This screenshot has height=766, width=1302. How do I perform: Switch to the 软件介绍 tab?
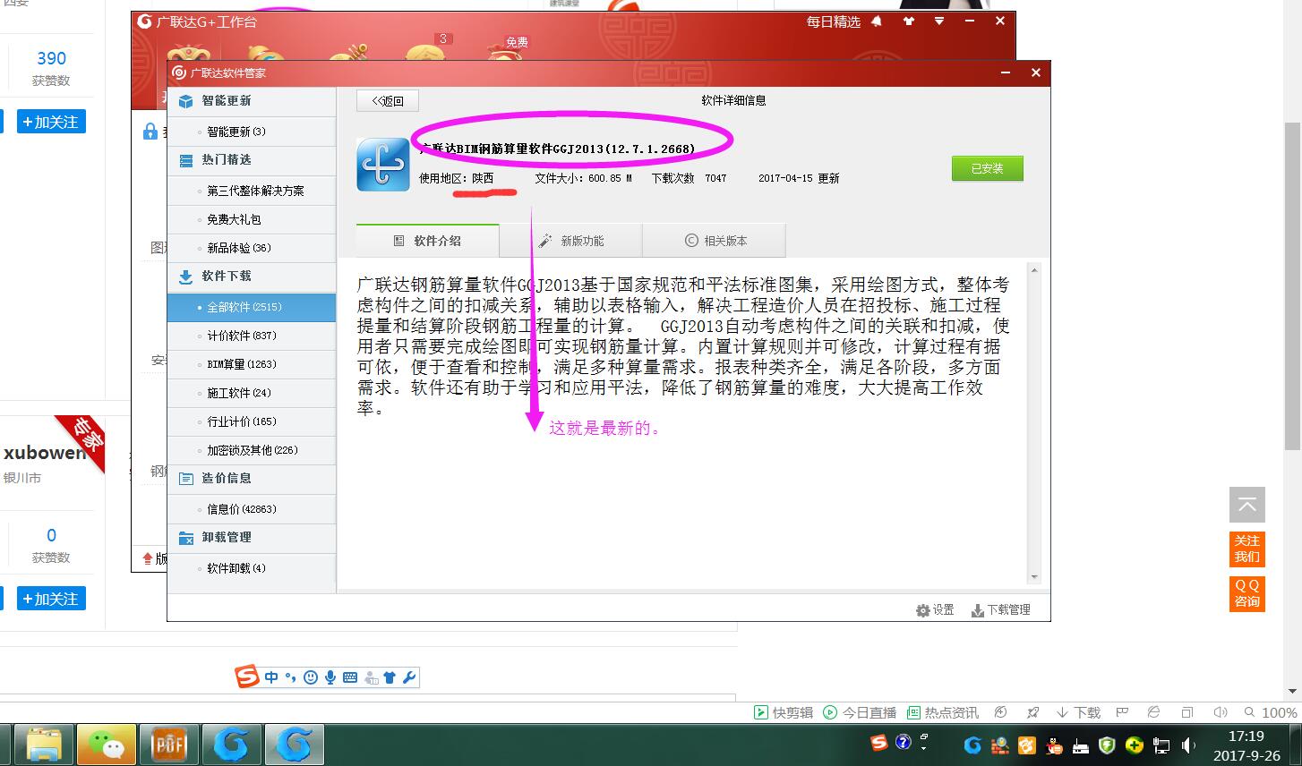(x=428, y=241)
